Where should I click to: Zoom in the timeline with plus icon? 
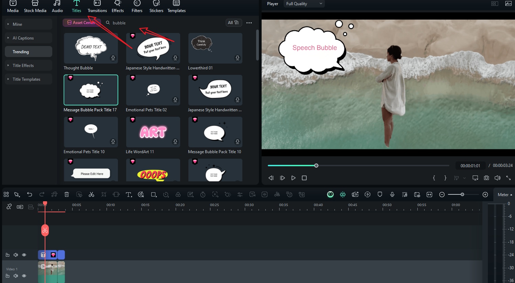(485, 194)
